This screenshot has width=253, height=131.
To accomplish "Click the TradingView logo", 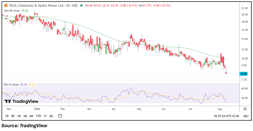I will (x=21, y=102).
